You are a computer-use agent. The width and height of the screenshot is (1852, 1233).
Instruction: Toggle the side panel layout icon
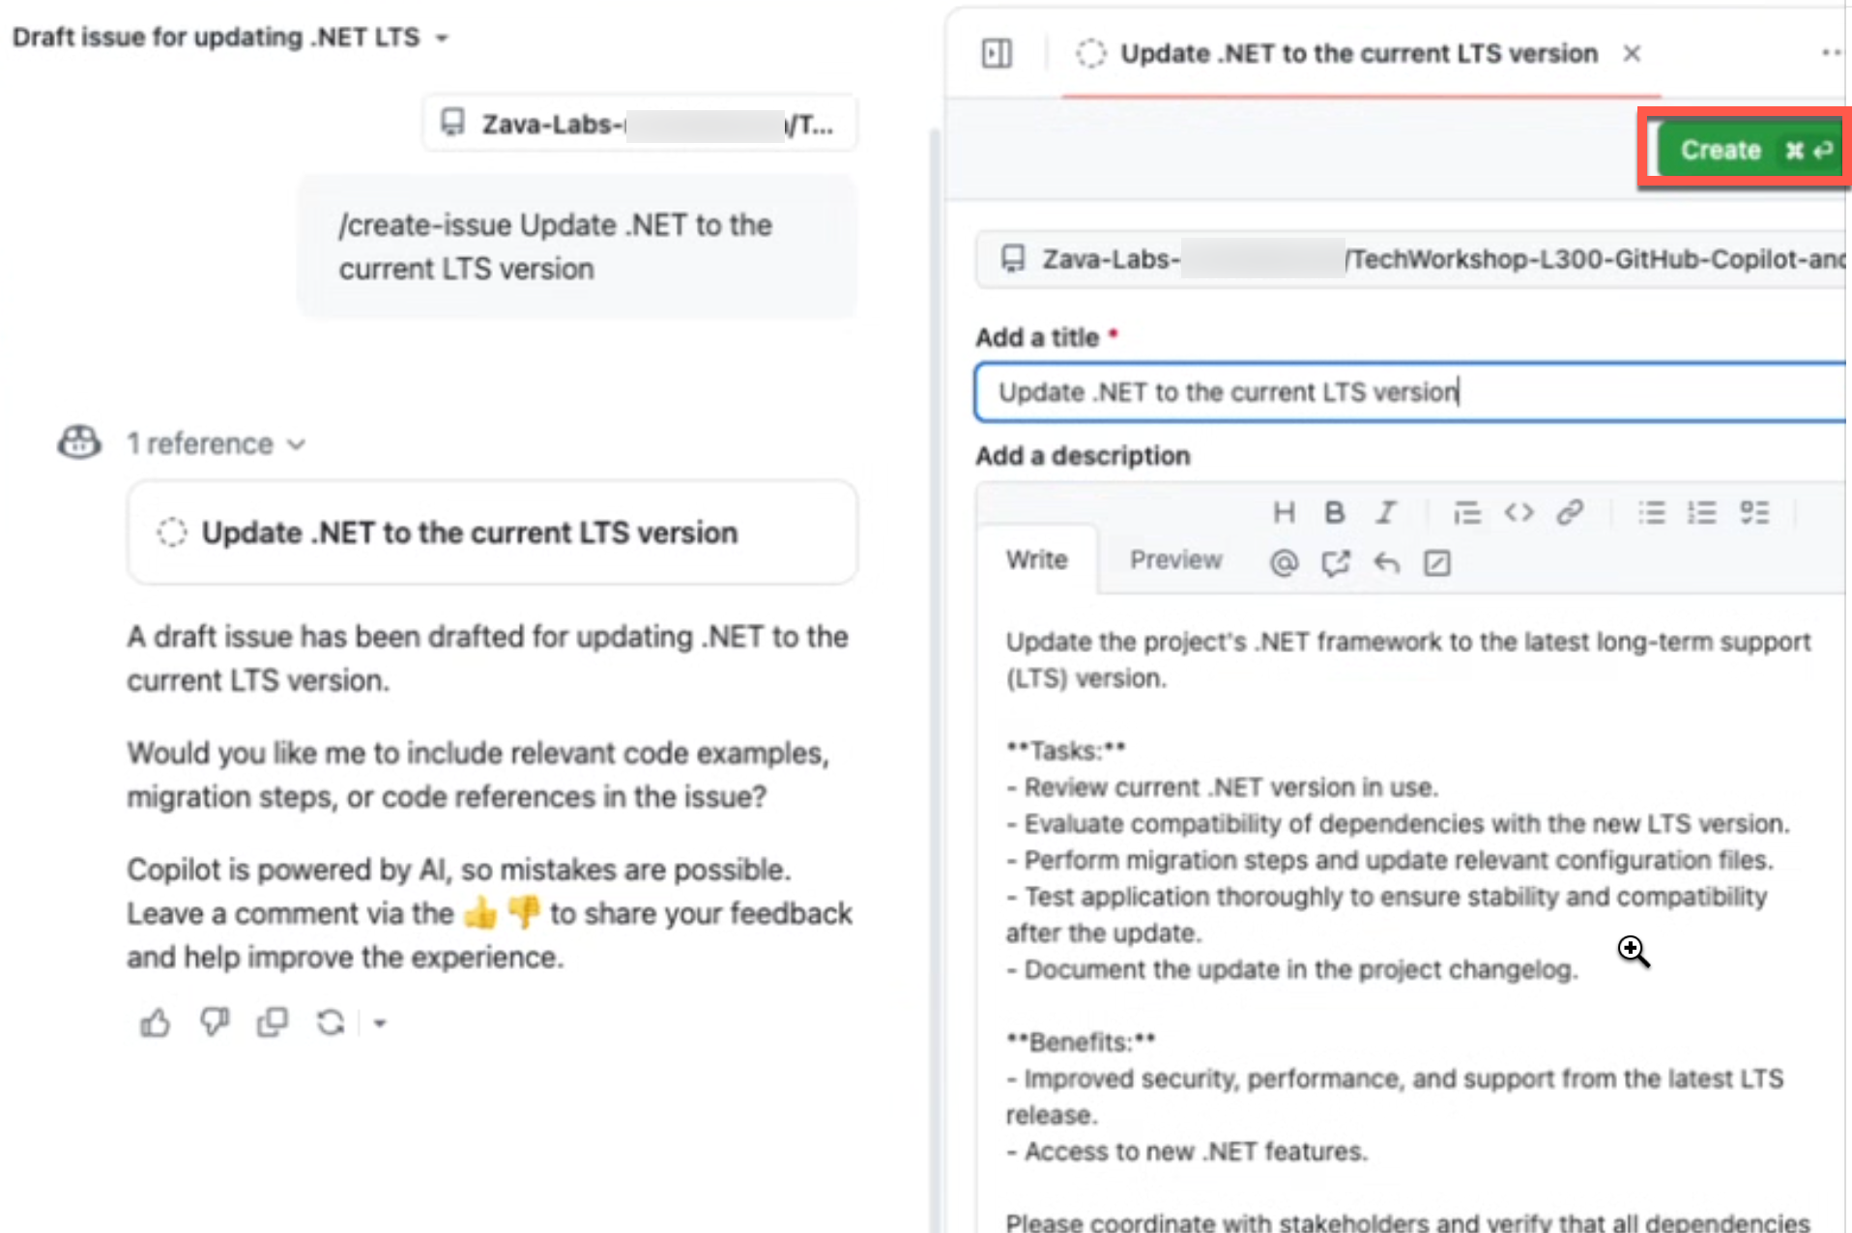(x=997, y=53)
